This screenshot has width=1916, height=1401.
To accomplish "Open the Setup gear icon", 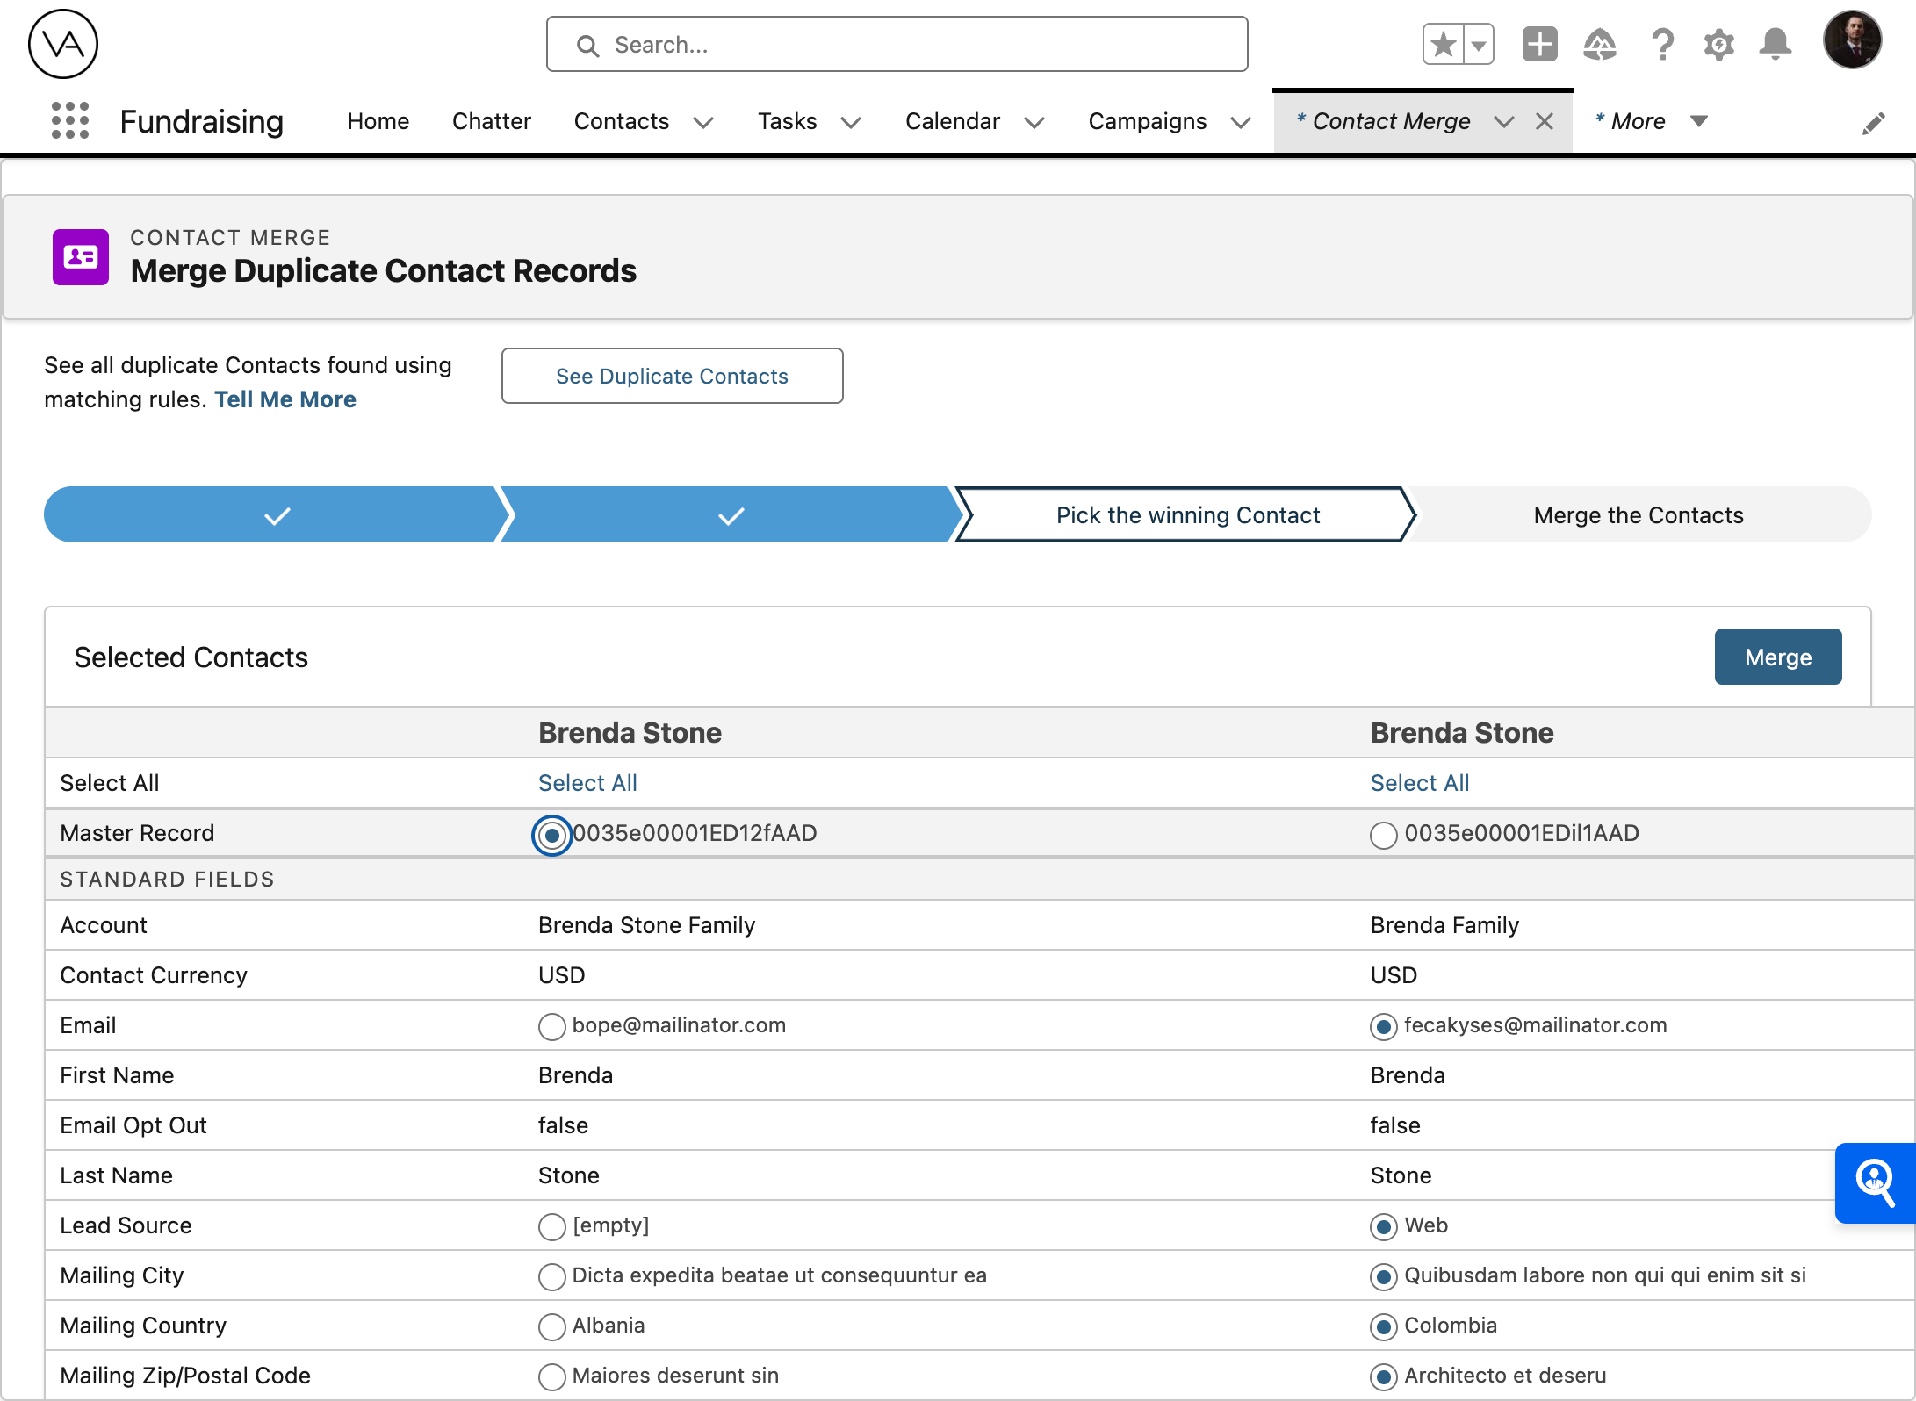I will click(x=1718, y=44).
